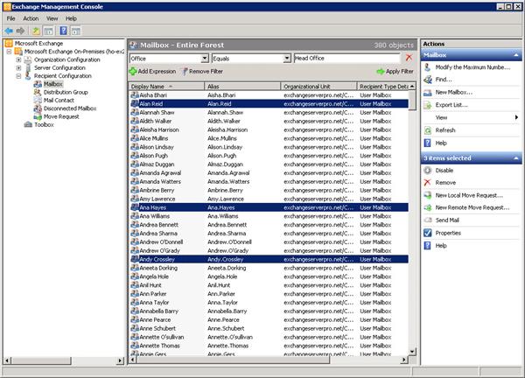525x378 pixels.
Task: Open the Equals operator dropdown
Action: [287, 58]
